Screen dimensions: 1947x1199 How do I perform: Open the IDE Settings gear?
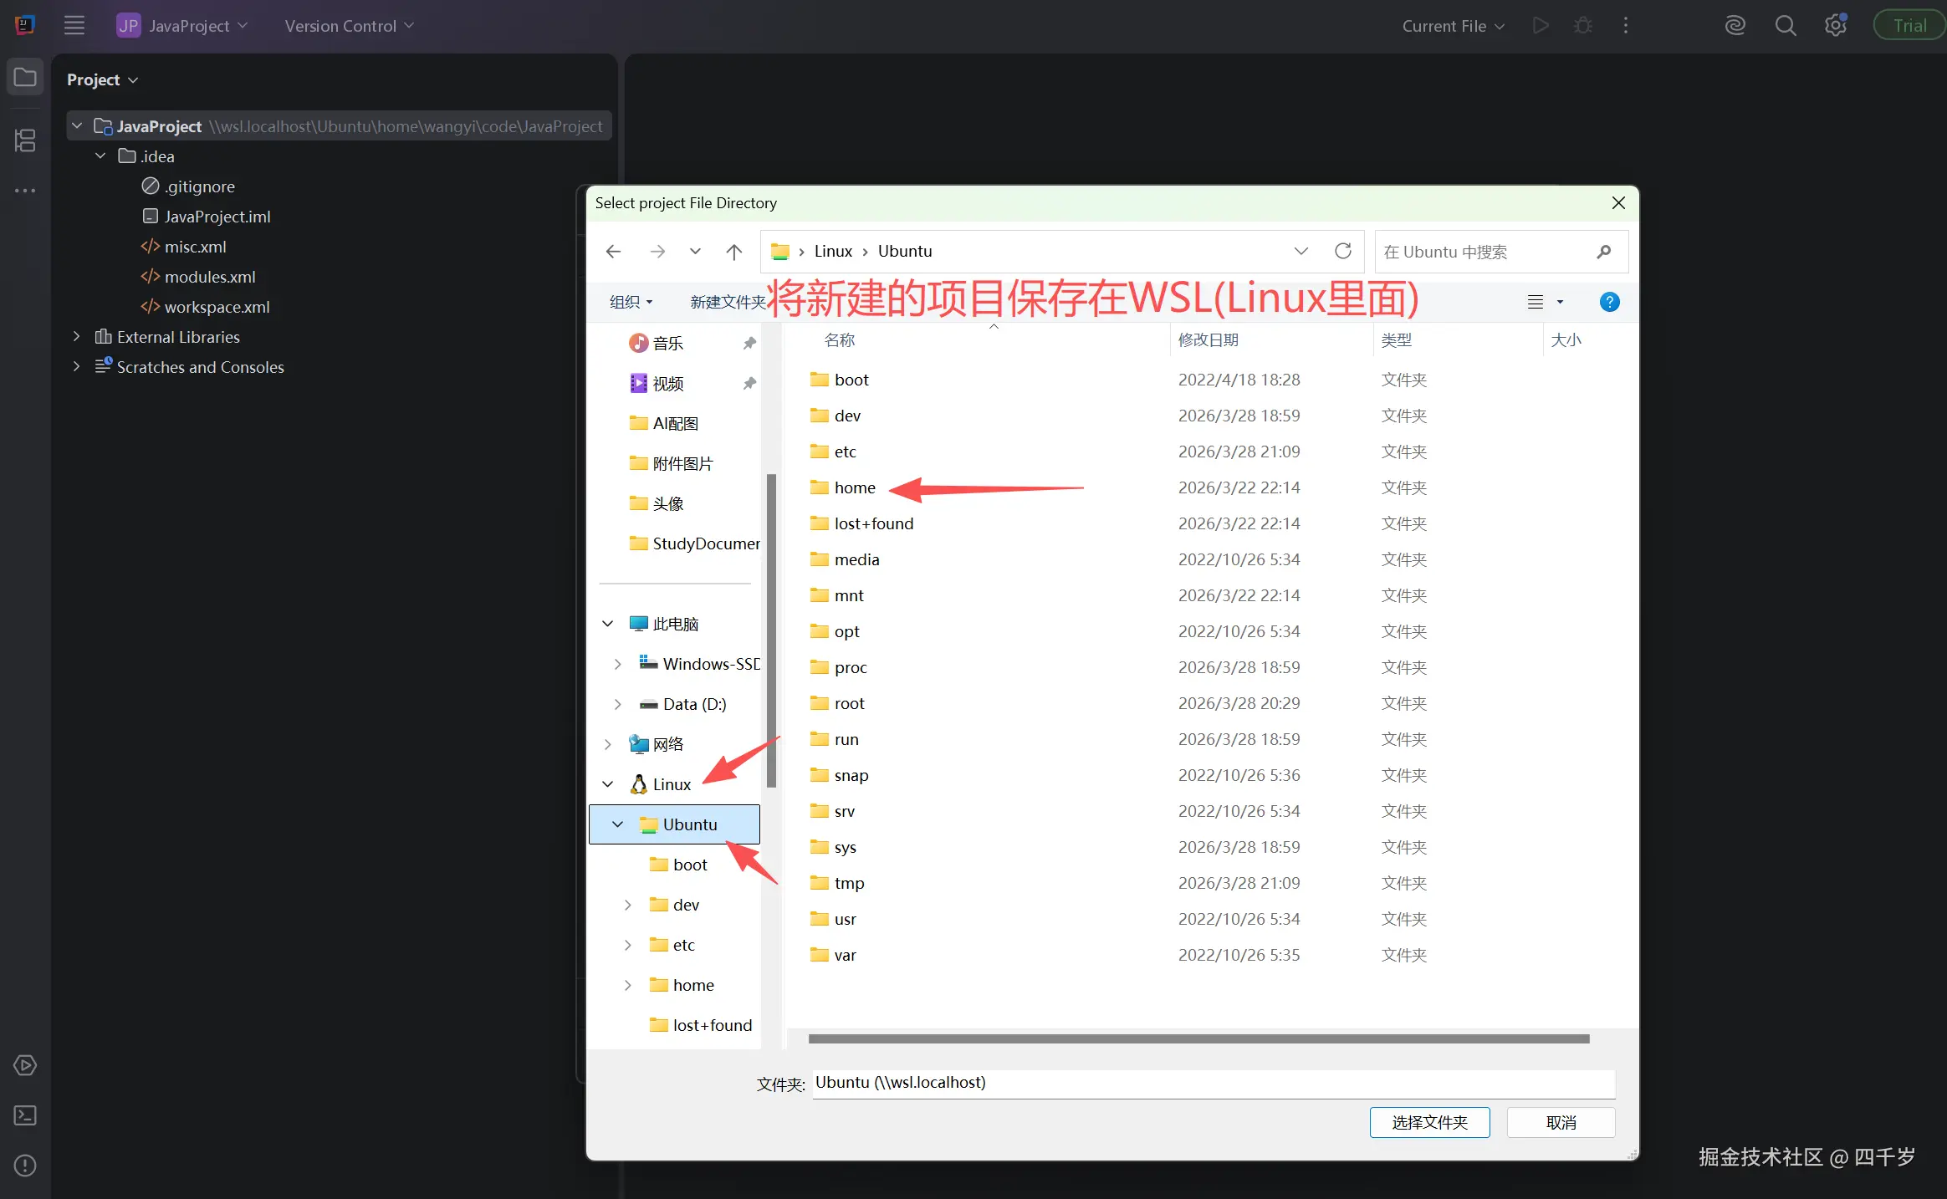1837,25
